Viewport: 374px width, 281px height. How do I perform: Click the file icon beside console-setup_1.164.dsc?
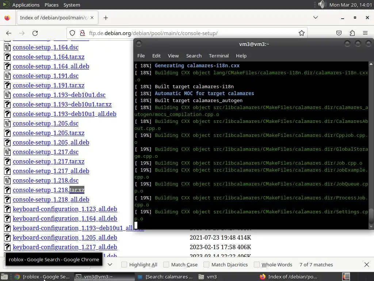point(7,47)
